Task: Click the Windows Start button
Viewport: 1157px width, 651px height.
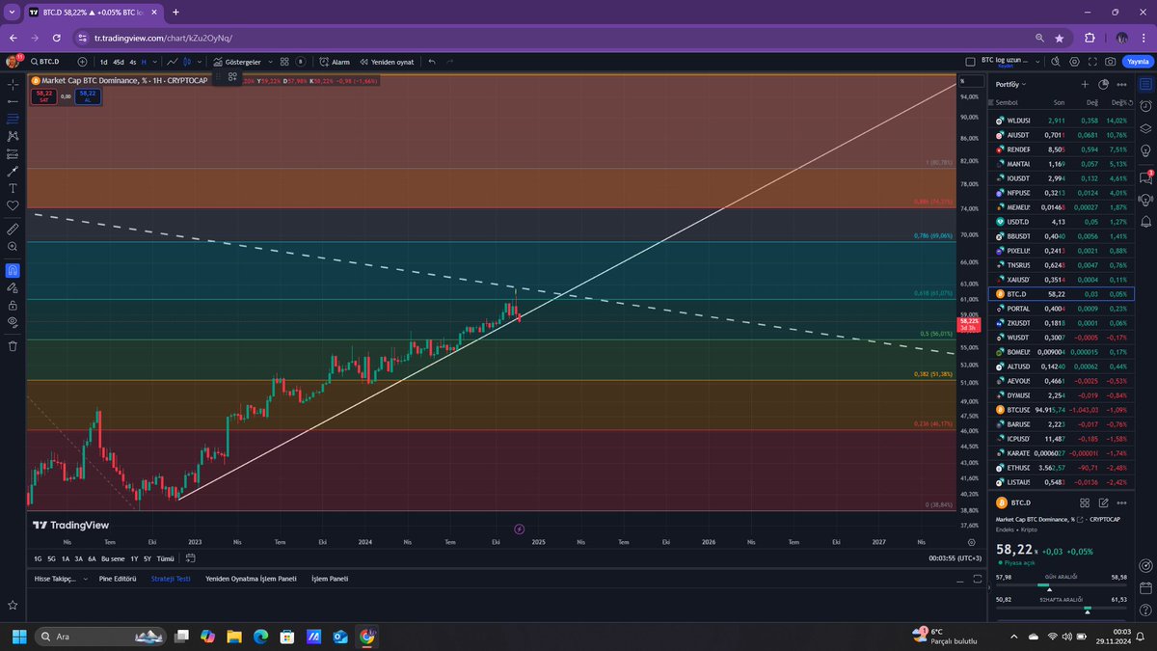Action: 19,637
